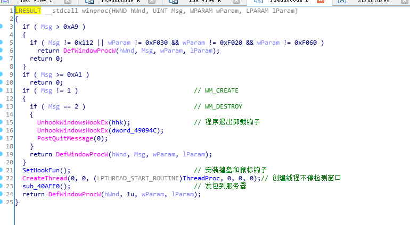Open the SetHookFun function call
Viewport: 410px width, 225px height.
(41, 170)
